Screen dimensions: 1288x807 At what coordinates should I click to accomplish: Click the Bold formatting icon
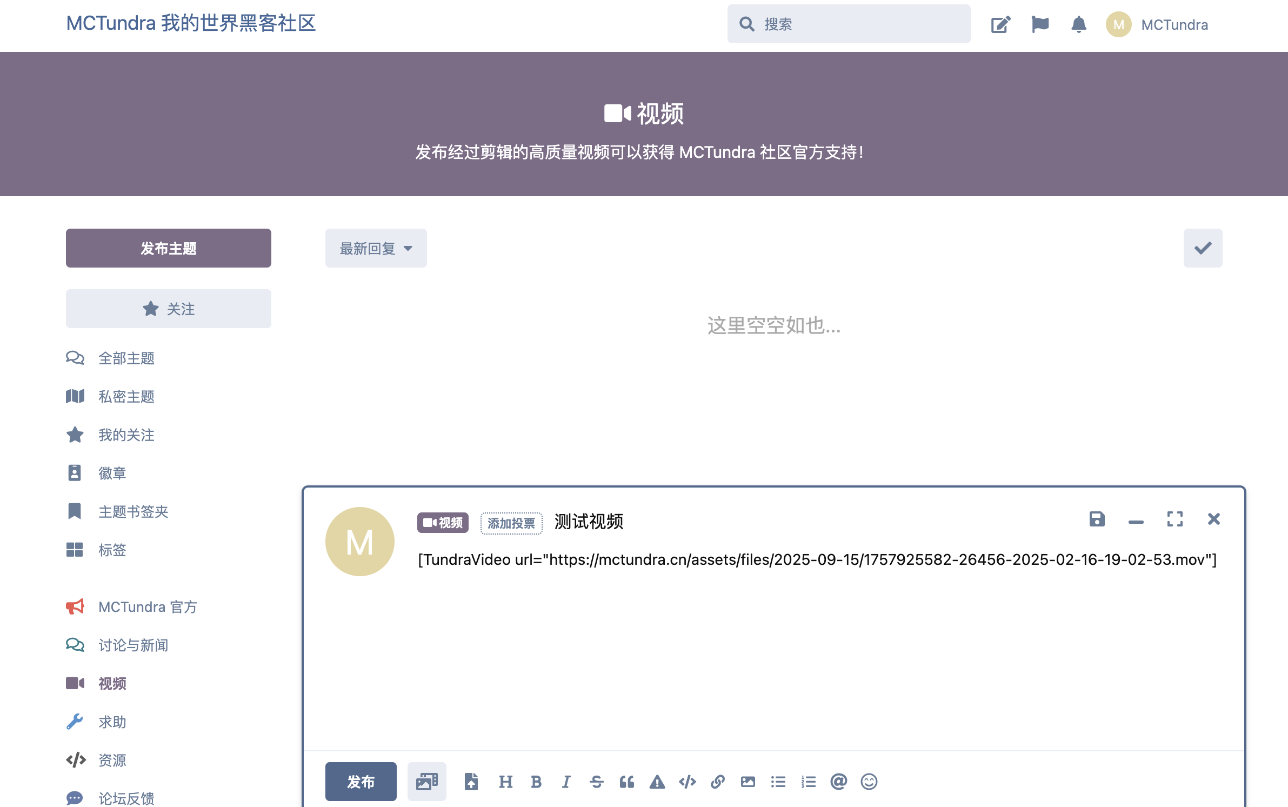coord(536,782)
